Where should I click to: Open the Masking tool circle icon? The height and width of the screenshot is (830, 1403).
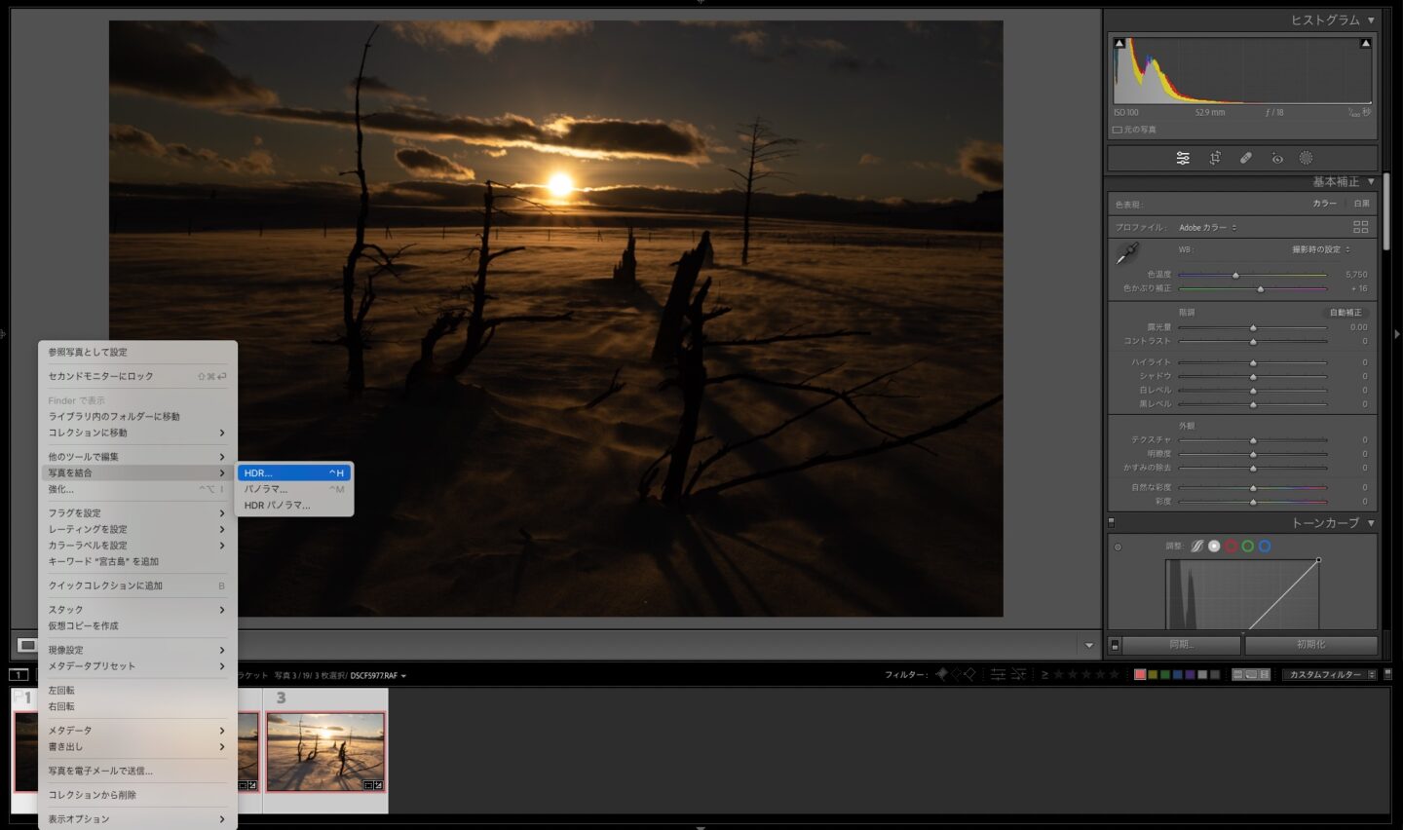[x=1306, y=158]
